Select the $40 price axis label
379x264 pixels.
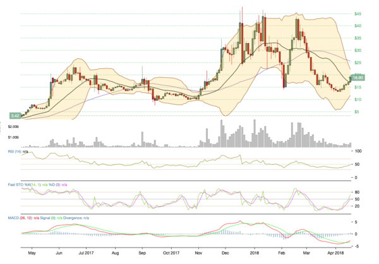(x=358, y=26)
